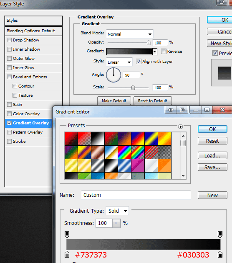The width and height of the screenshot is (232, 263).
Task: Click Reset to Default button
Action: (153, 101)
